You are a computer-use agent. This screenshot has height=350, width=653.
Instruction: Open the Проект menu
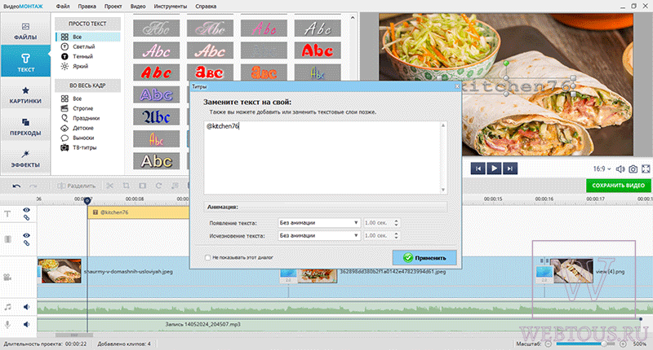pos(113,7)
